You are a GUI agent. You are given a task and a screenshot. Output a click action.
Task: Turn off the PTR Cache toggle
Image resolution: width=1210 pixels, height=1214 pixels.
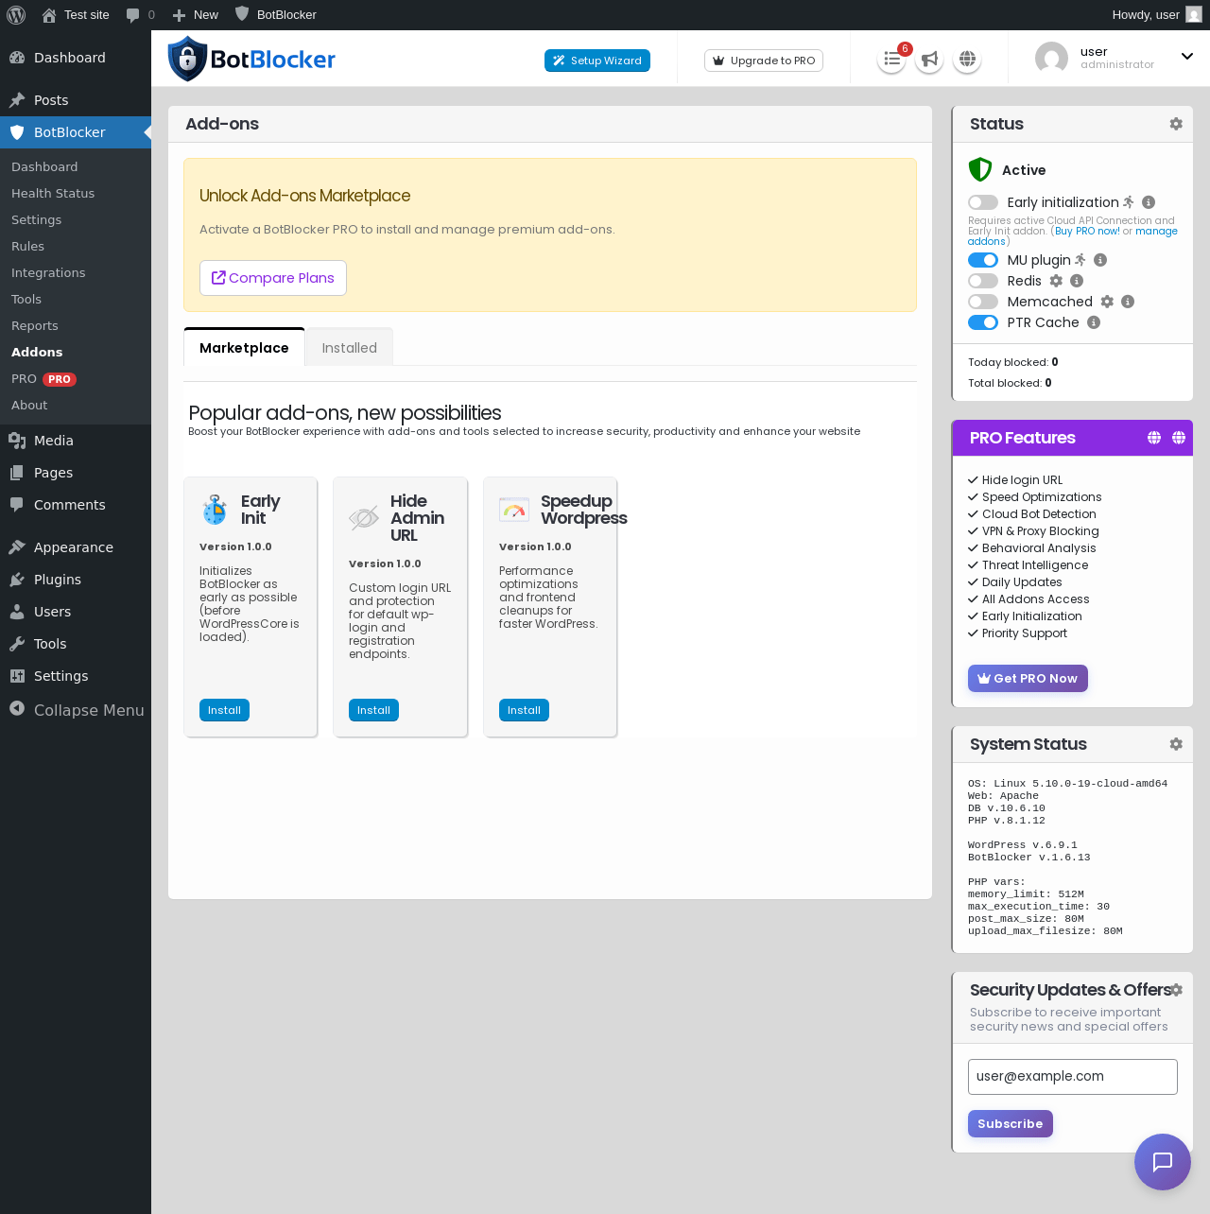(983, 322)
